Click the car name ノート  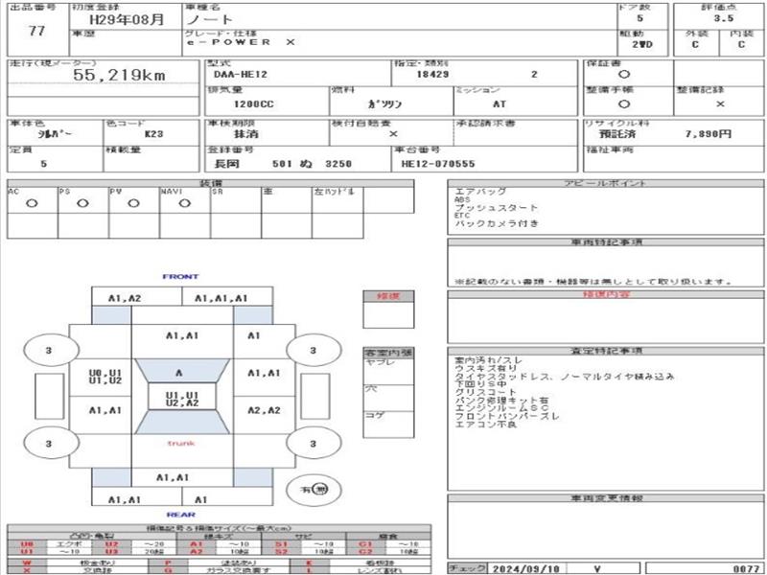[x=209, y=19]
